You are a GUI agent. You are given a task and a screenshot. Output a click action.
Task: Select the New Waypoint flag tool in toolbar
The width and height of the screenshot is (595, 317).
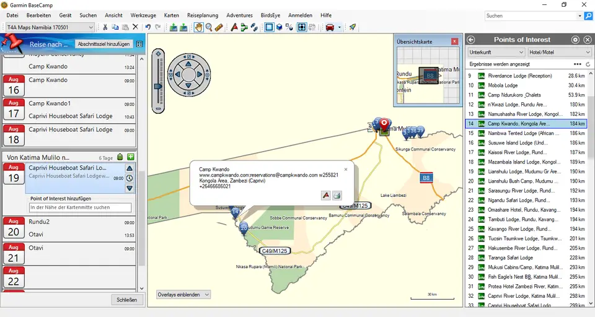tap(234, 27)
